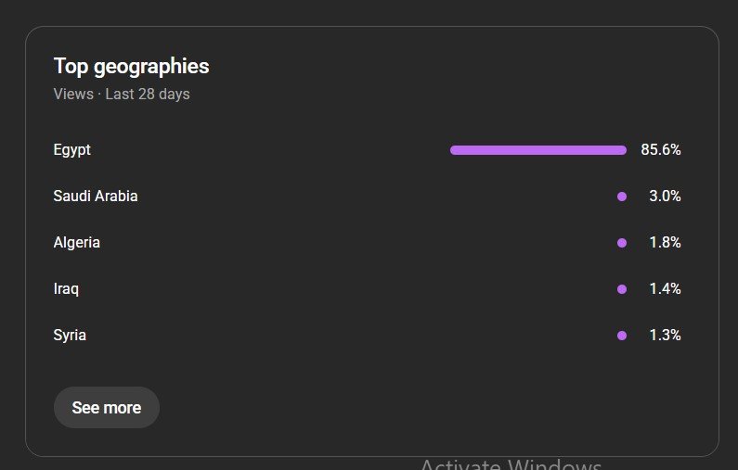Select the Syria country label
The image size is (738, 470).
[x=70, y=336]
